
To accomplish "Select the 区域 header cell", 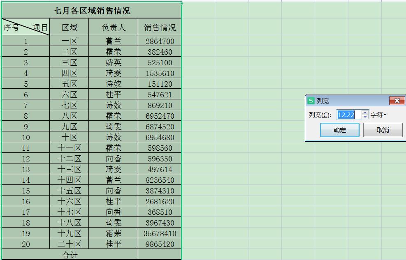I will (x=70, y=27).
